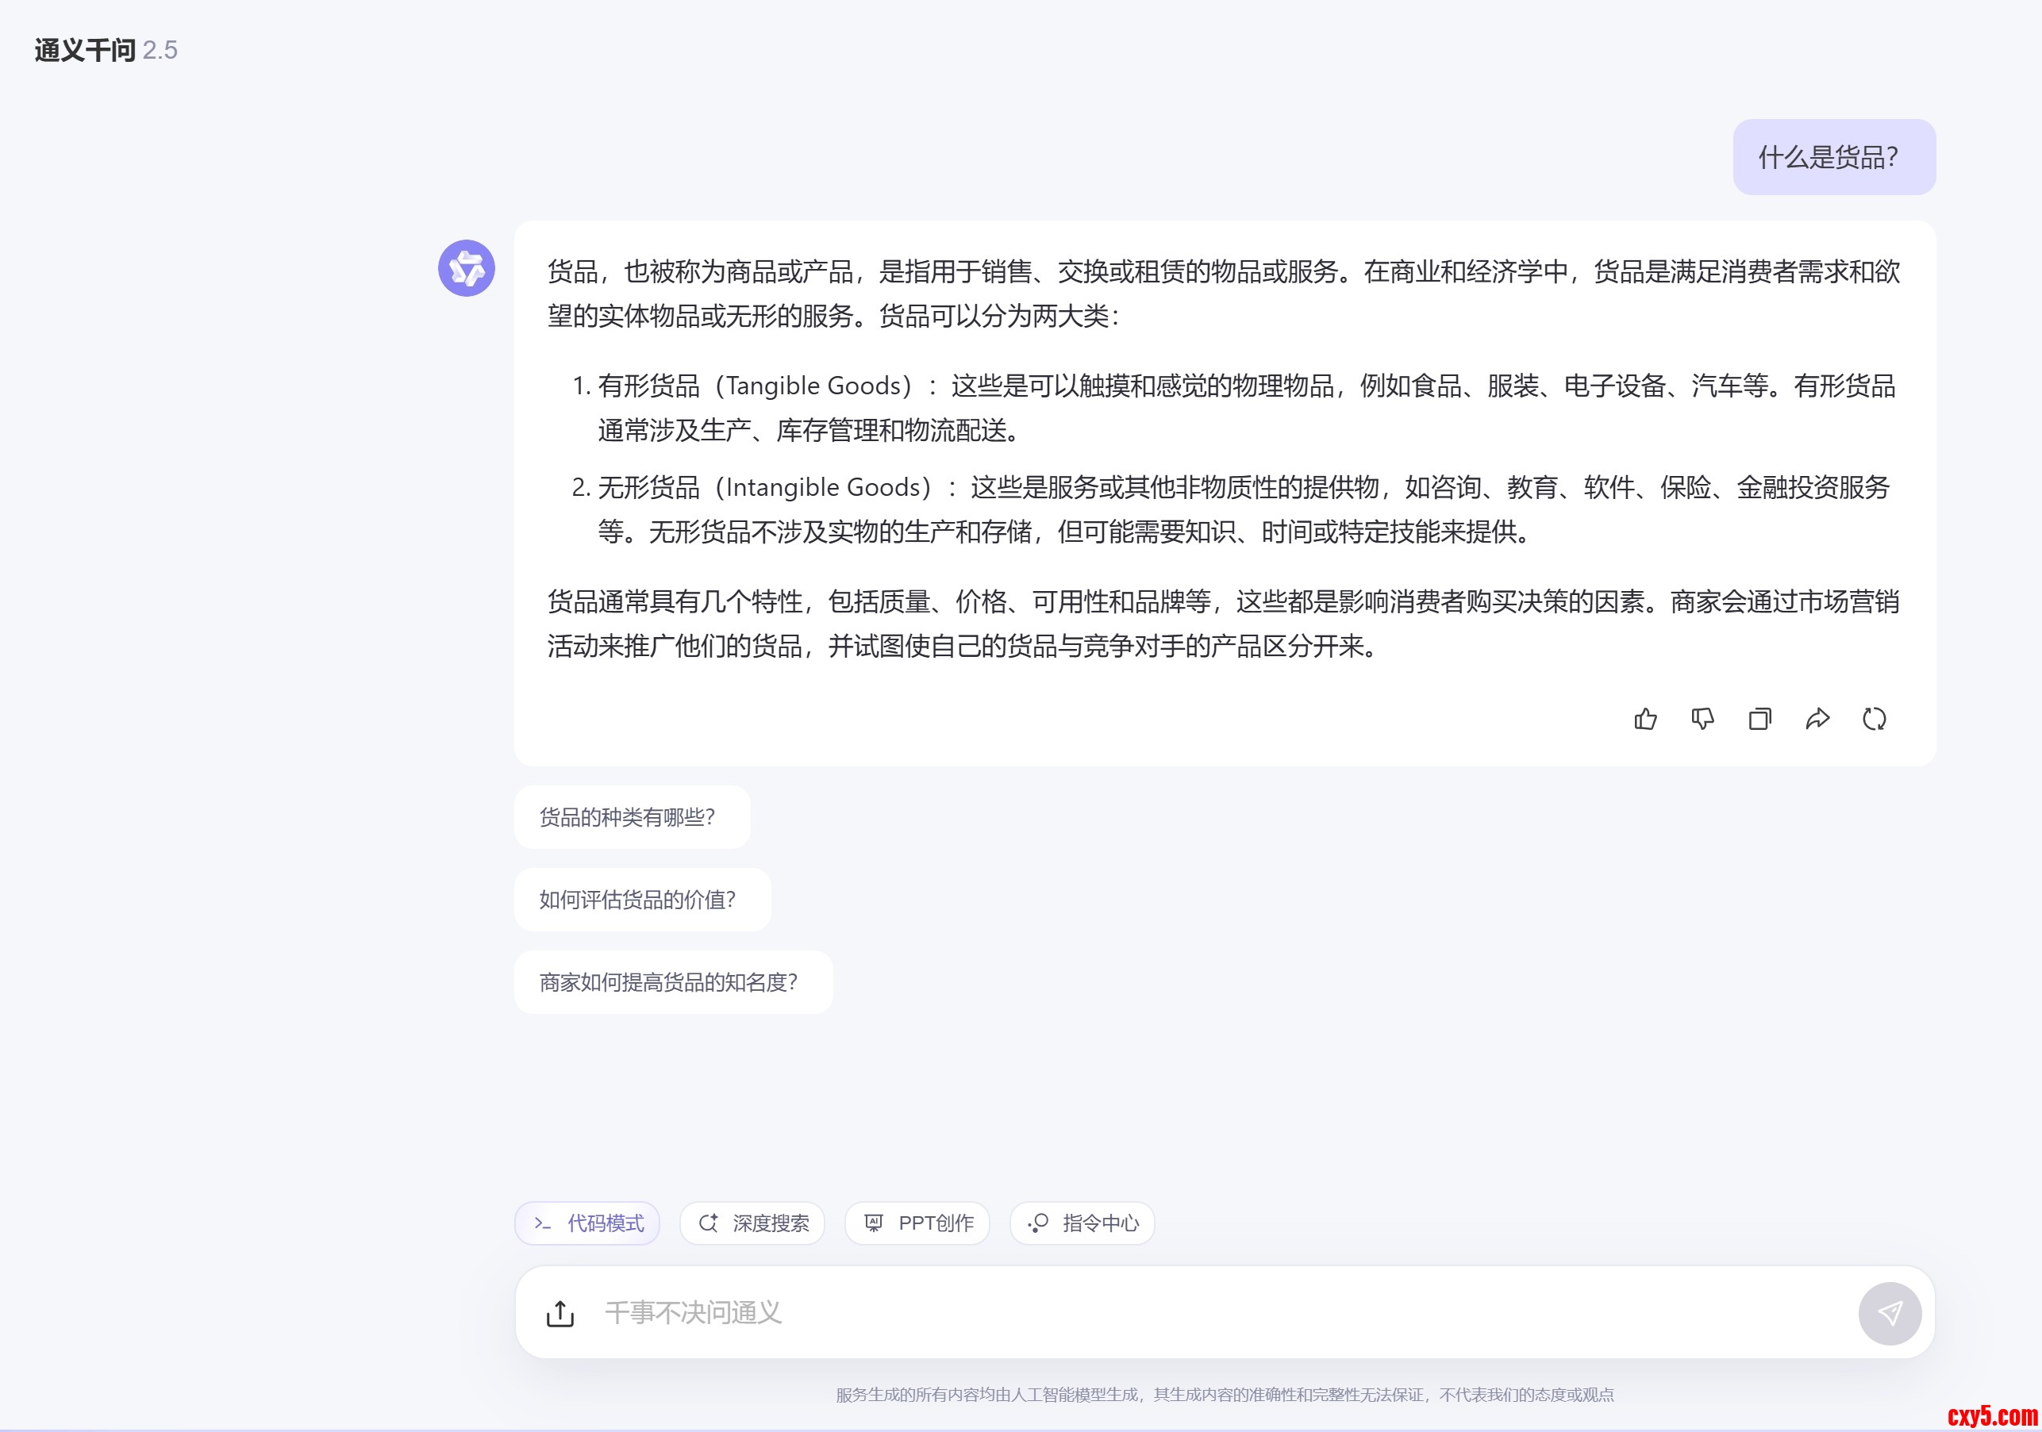Screen dimensions: 2042x1432
Task: Click the AI disclaimer text at bottom
Action: (x=1224, y=1395)
